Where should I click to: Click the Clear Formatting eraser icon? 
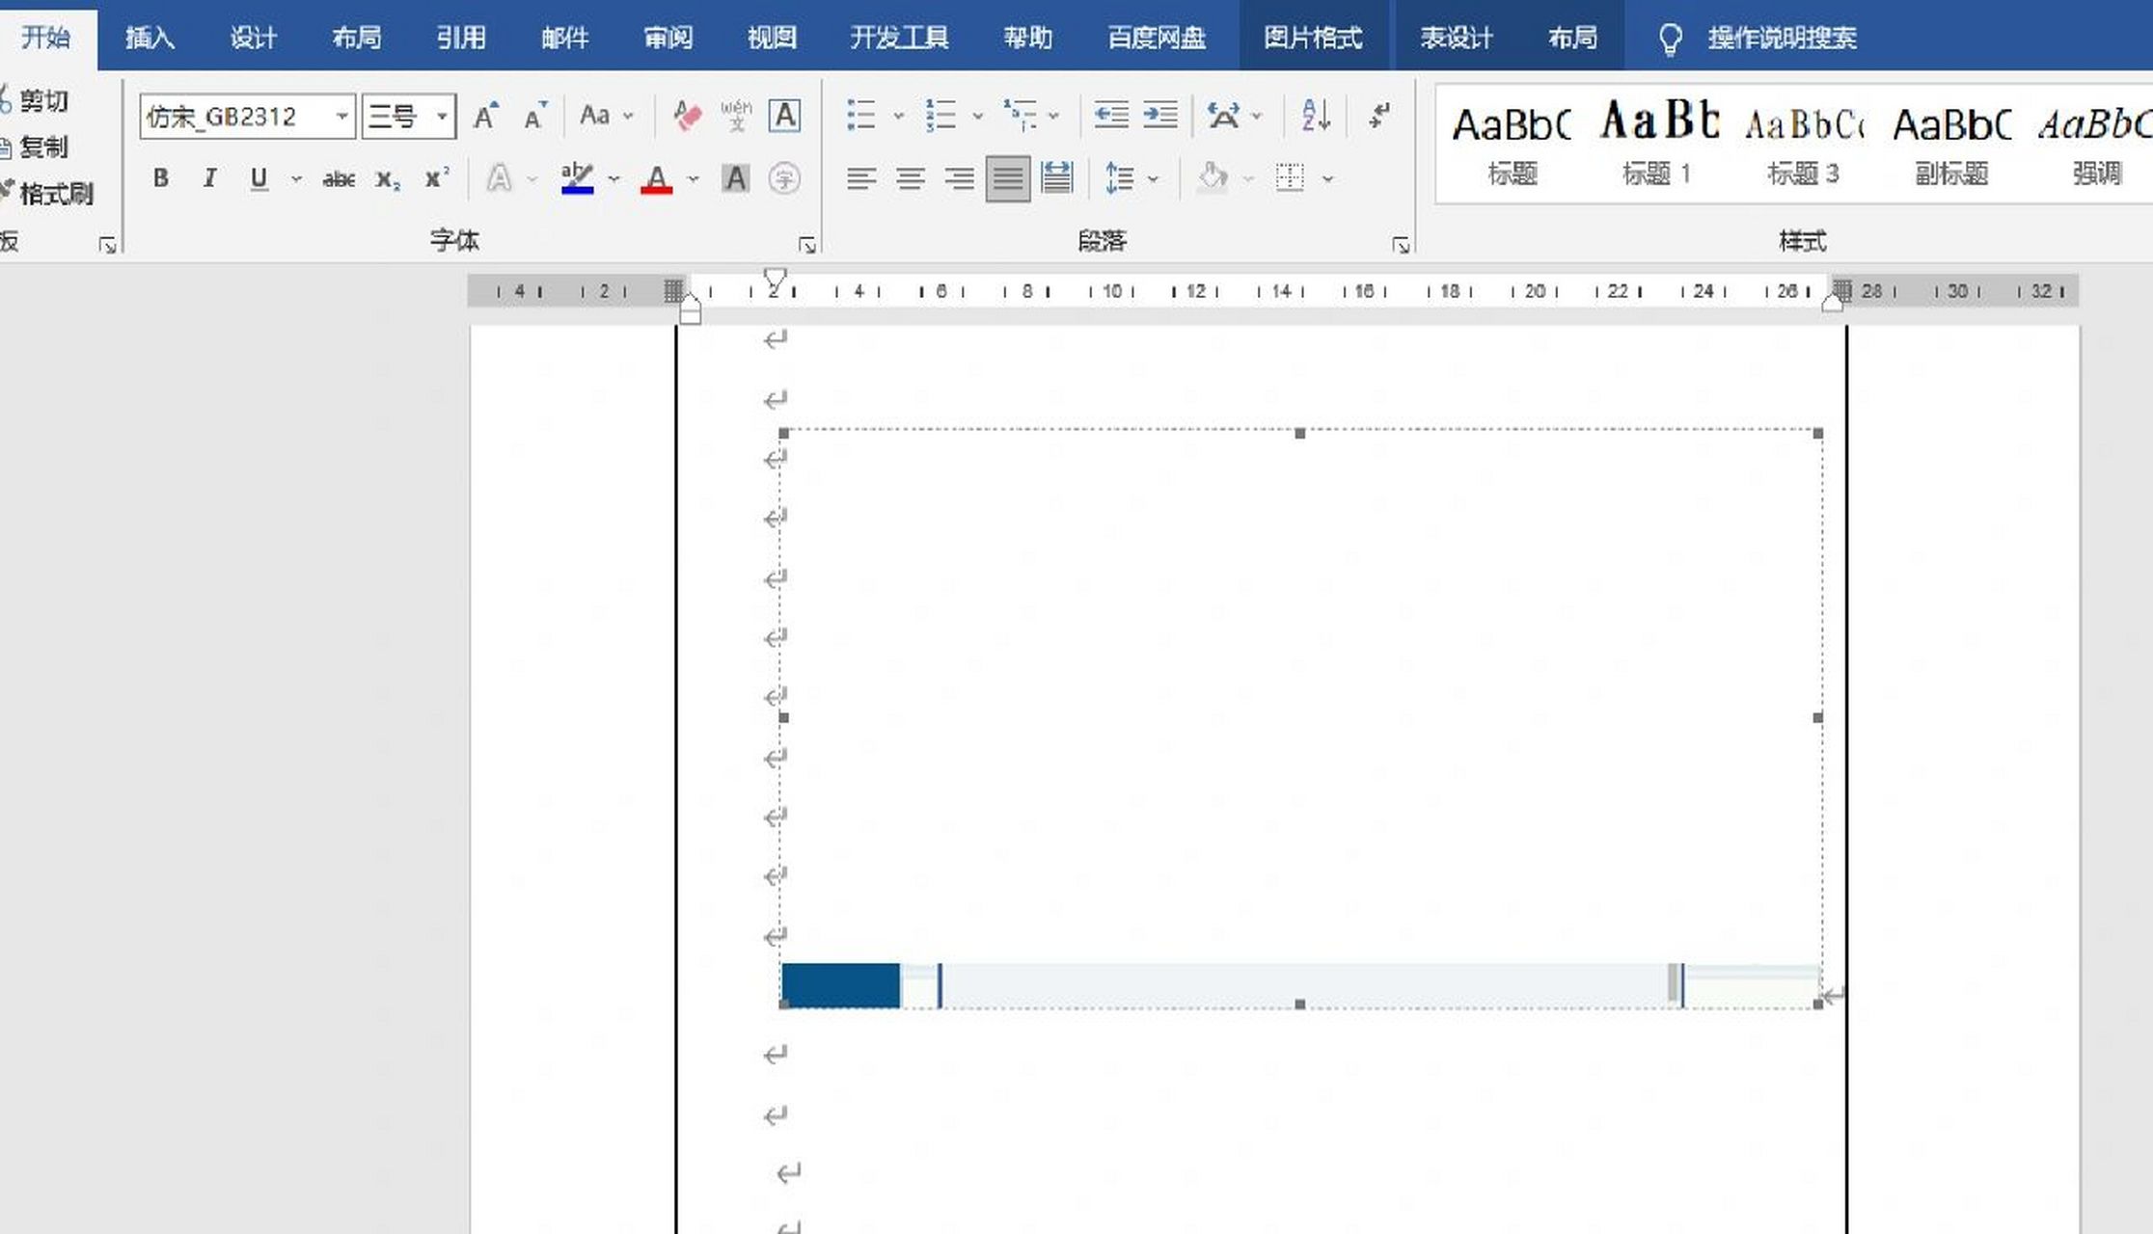(x=687, y=117)
